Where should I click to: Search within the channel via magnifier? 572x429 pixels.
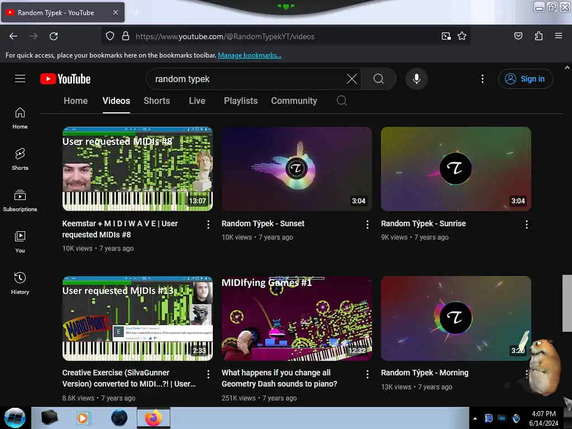click(x=341, y=101)
